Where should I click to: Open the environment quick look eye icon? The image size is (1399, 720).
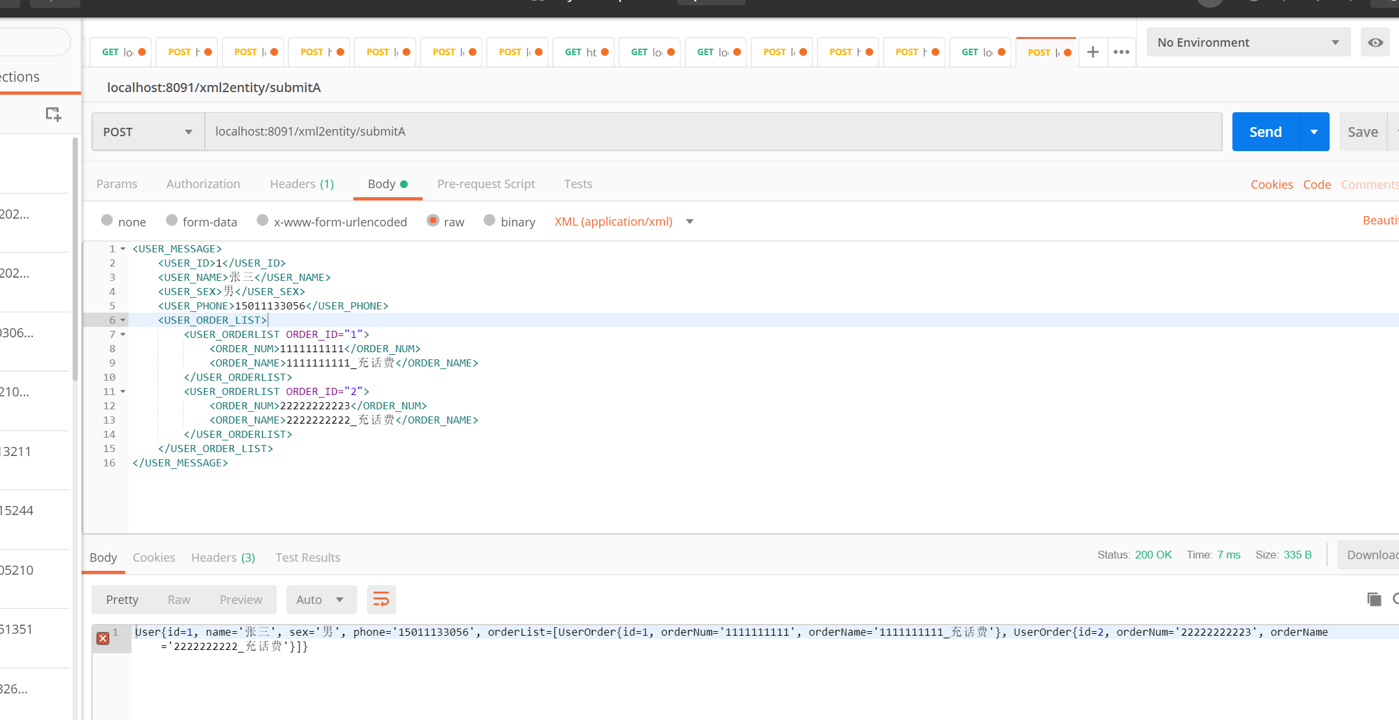click(1375, 42)
